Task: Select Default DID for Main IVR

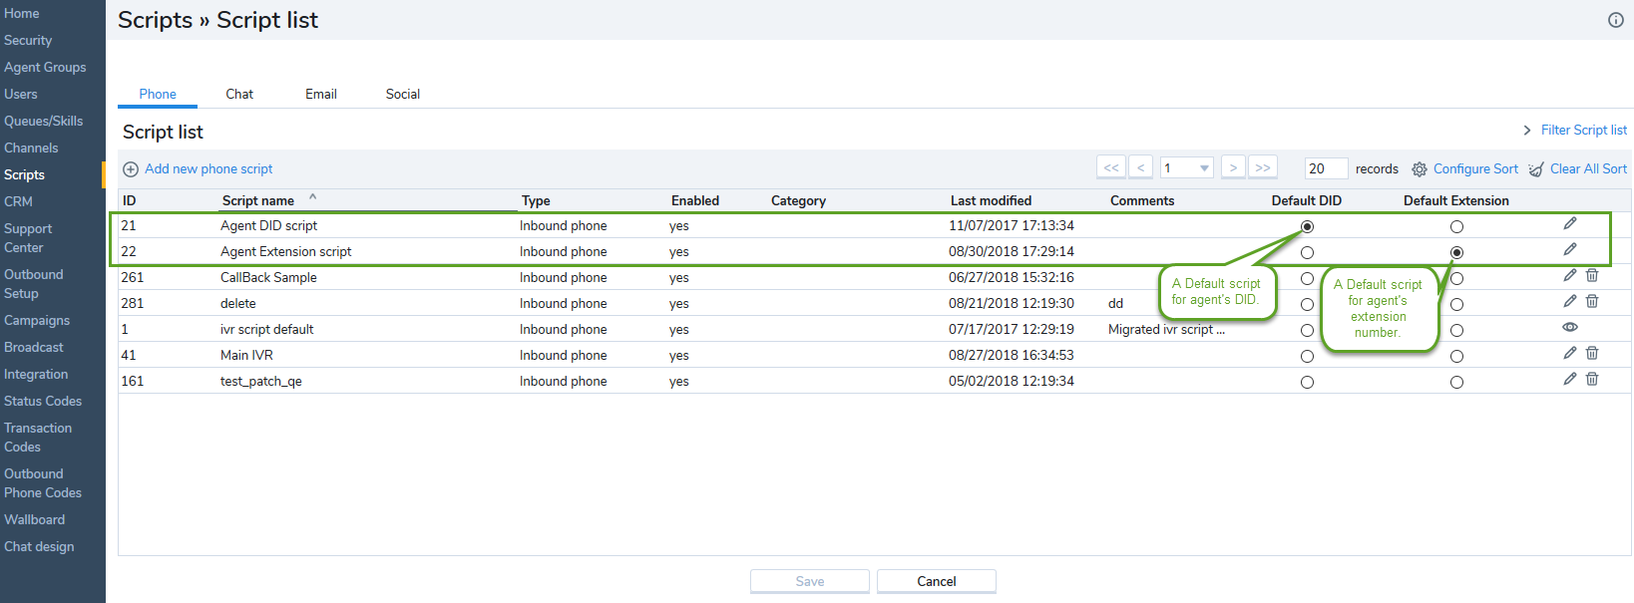Action: (x=1307, y=357)
